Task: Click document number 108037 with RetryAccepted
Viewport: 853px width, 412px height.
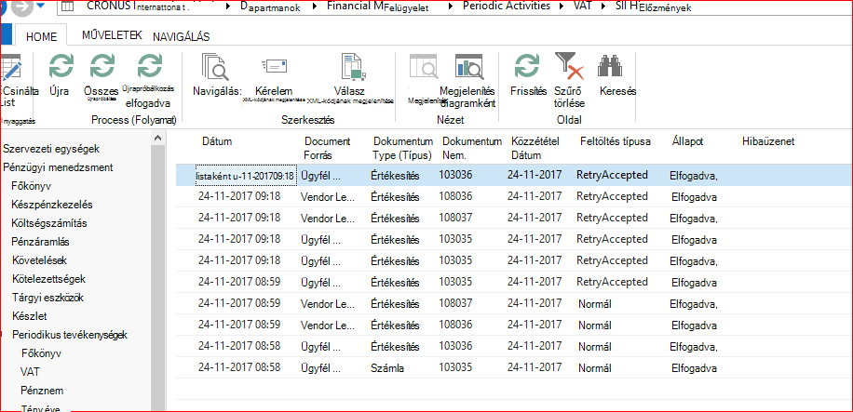Action: [455, 218]
